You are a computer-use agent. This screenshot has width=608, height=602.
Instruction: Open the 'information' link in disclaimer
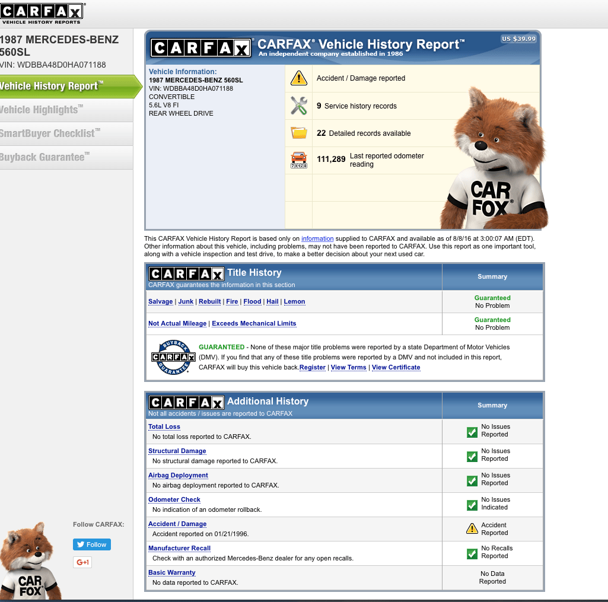(x=317, y=239)
